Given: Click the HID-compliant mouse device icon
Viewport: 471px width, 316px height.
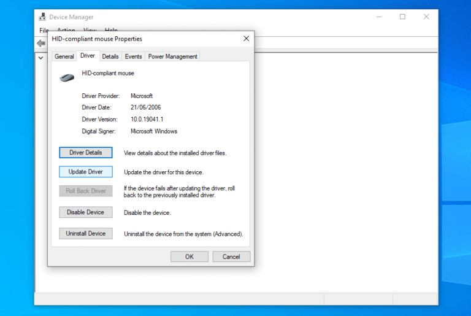Looking at the screenshot, I should coord(67,78).
